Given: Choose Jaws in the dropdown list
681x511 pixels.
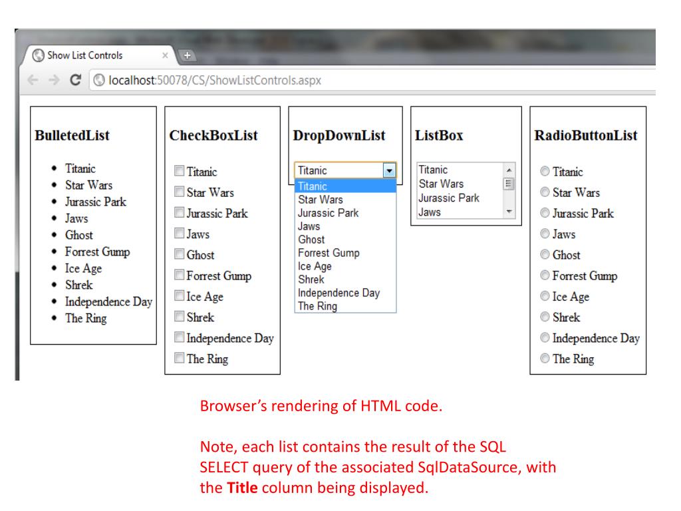Looking at the screenshot, I should pos(345,226).
